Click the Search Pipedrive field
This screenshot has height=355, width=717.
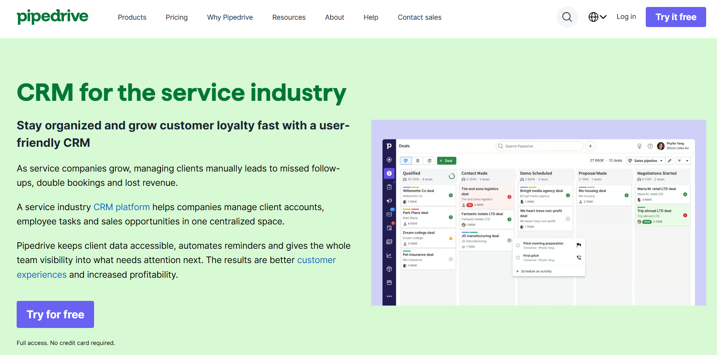539,146
